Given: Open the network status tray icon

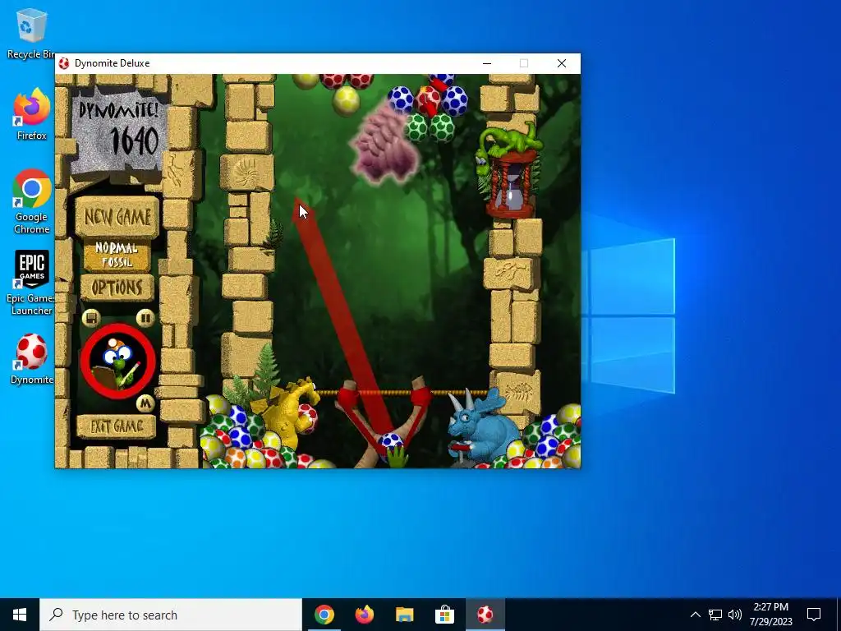Looking at the screenshot, I should coord(715,615).
